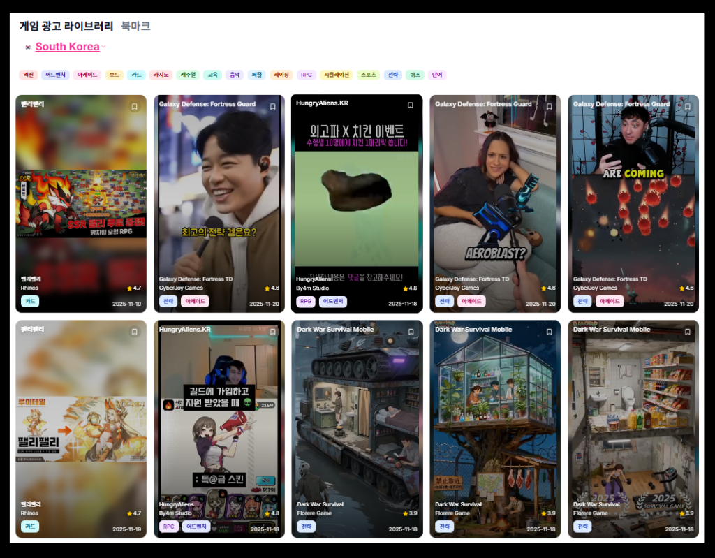Screen dimensions: 715x558
Task: Click the 카지노 category chip
Action: [x=161, y=75]
